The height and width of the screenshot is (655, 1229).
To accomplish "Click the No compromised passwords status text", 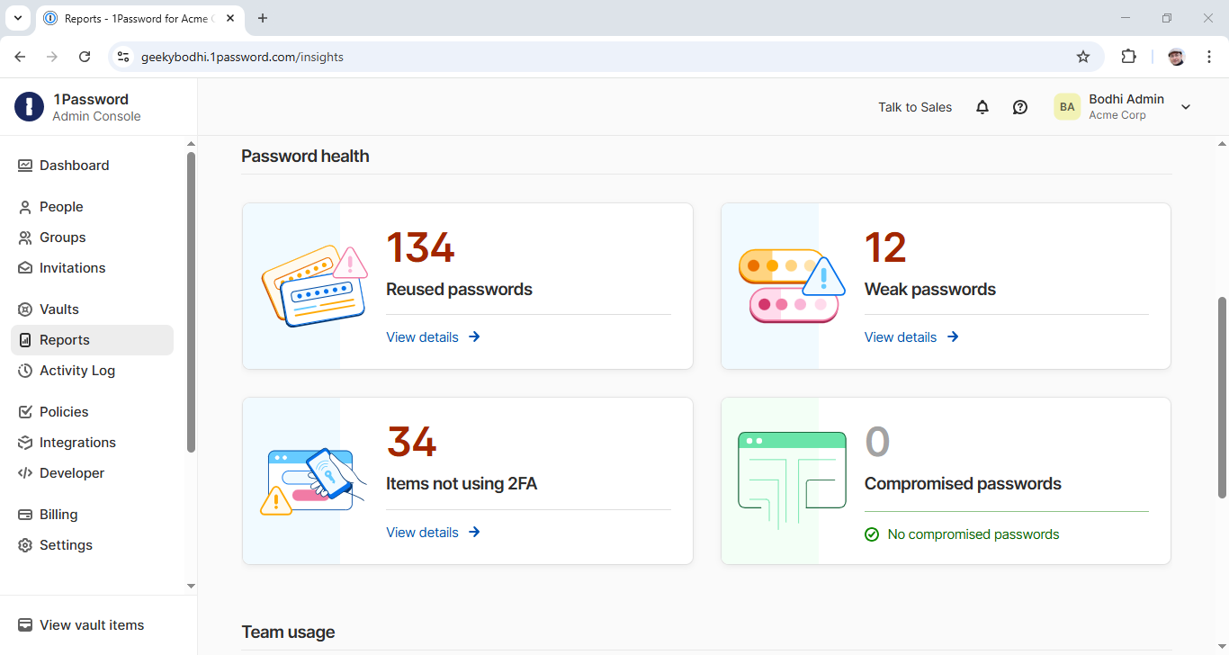I will [973, 534].
